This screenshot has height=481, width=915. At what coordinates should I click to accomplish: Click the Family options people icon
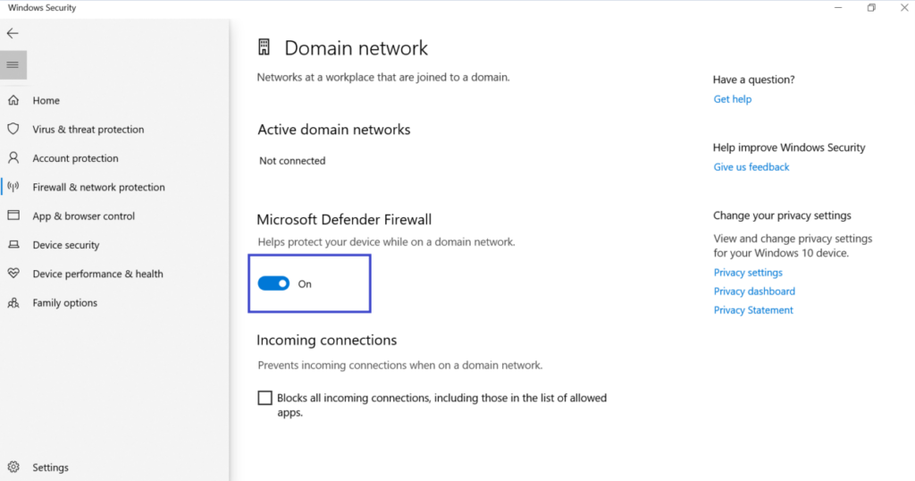[13, 303]
